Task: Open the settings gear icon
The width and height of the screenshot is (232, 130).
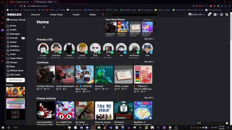Action: point(221,14)
